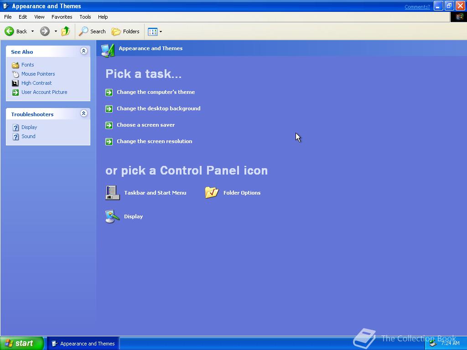
Task: Click the Mouse Pointers icon
Action: 16,74
